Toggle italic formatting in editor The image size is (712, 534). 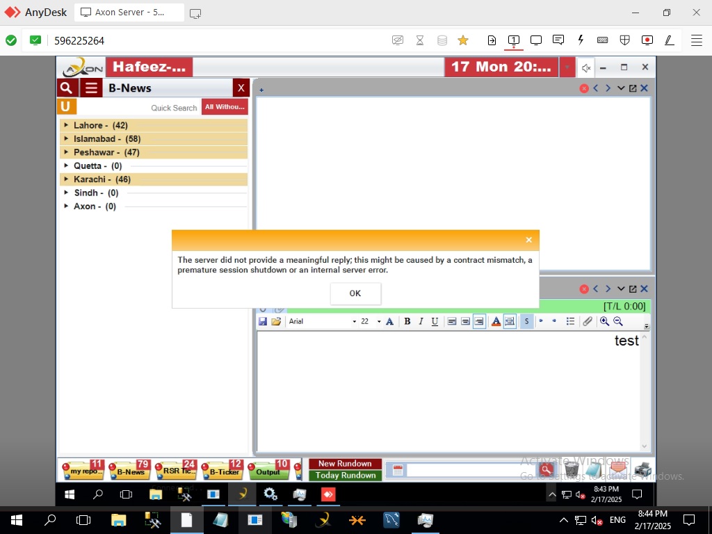coord(421,321)
